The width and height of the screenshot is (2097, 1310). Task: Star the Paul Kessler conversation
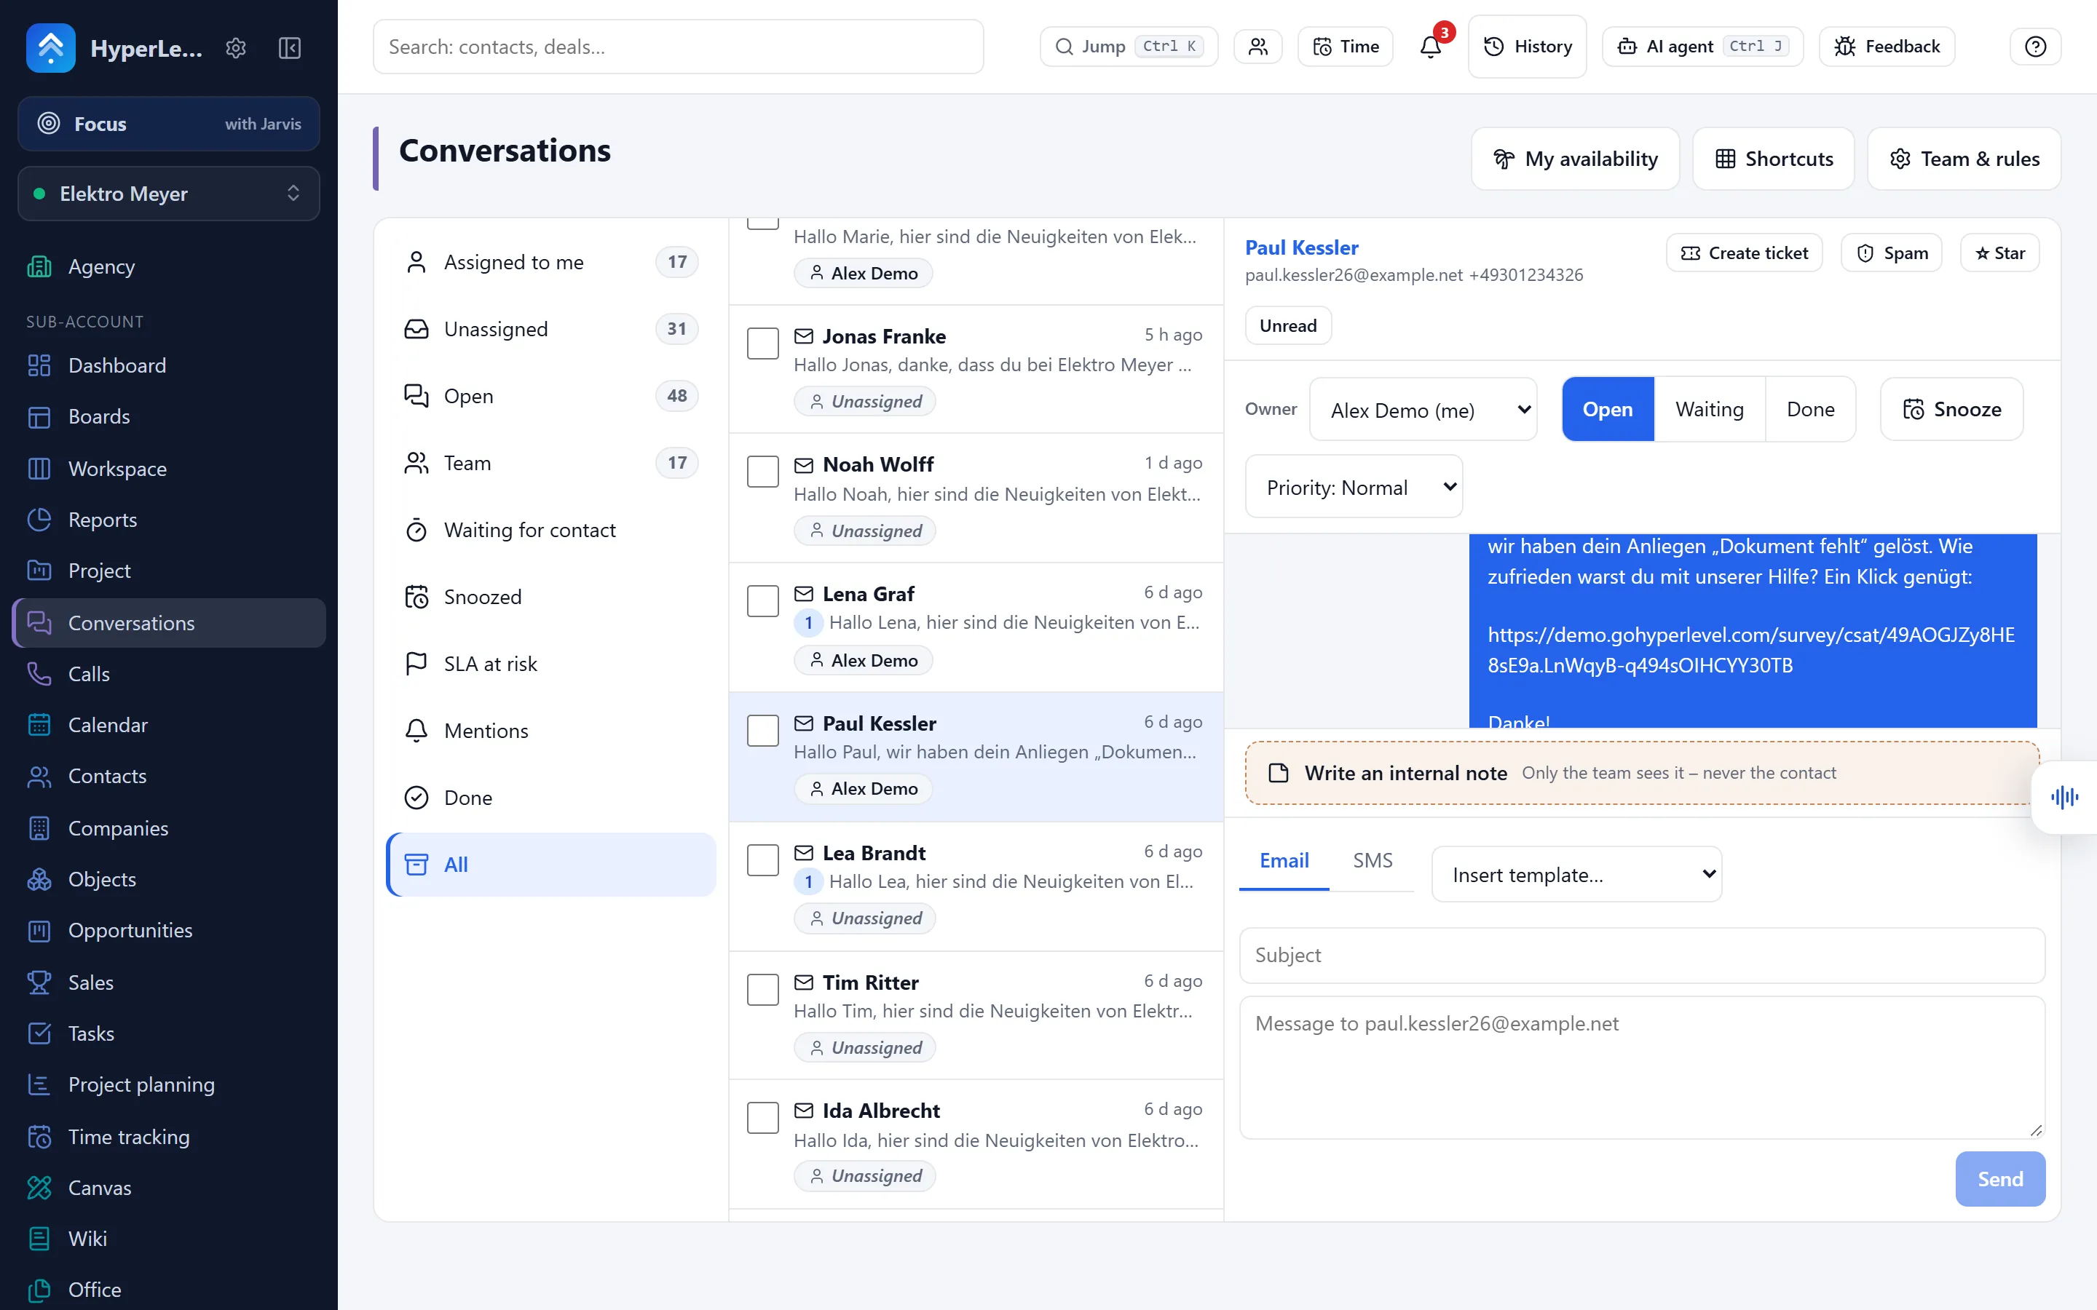[2000, 253]
